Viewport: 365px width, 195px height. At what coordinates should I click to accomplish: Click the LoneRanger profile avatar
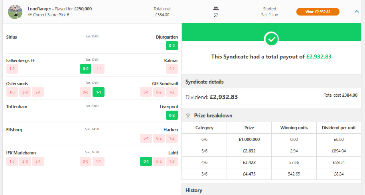coord(15,12)
